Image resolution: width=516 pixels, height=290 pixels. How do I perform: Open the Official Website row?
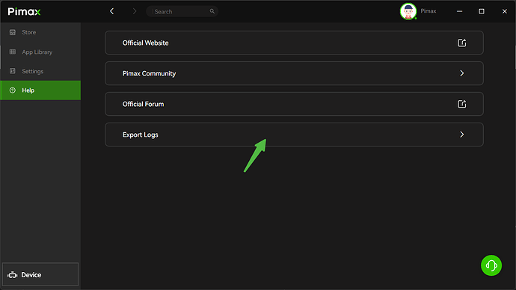pos(294,43)
